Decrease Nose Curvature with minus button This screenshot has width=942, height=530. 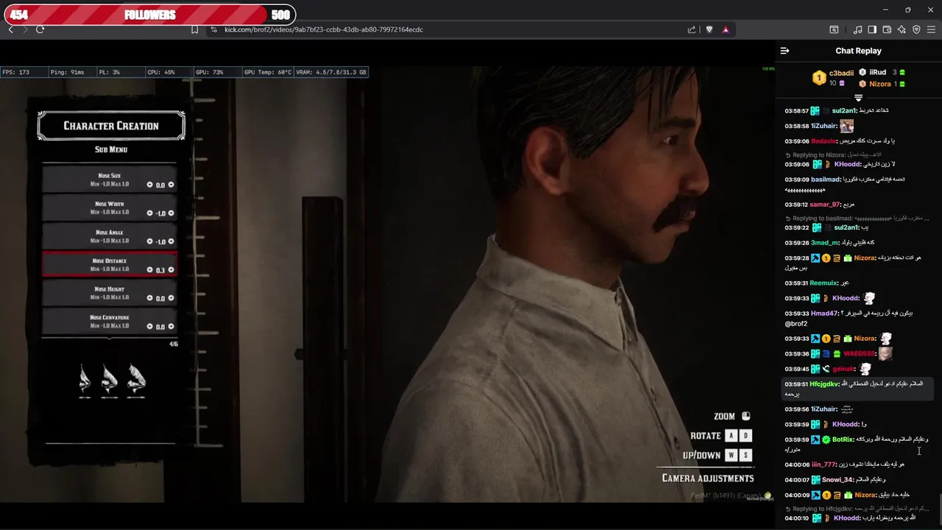(x=150, y=327)
